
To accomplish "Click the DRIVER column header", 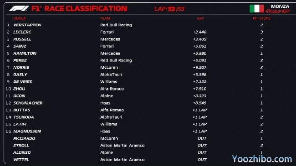I will click(20, 18).
